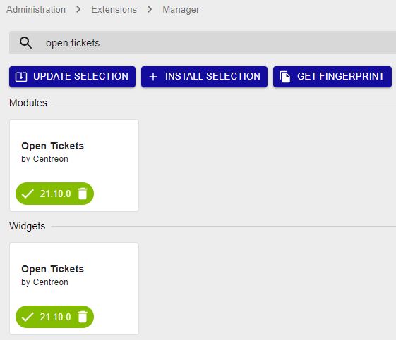396x340 pixels.
Task: Open the Open Tickets module card
Action: pyautogui.click(x=74, y=165)
